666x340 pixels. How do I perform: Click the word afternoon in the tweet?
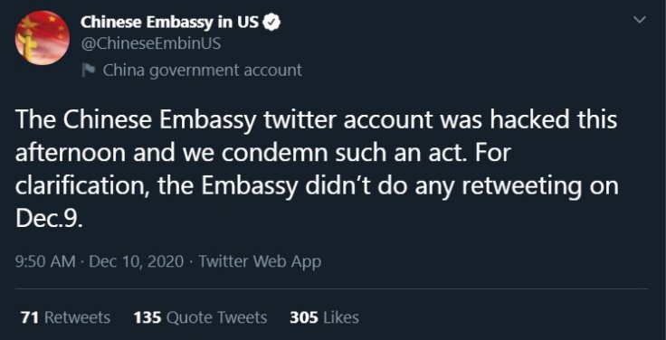[x=71, y=154]
